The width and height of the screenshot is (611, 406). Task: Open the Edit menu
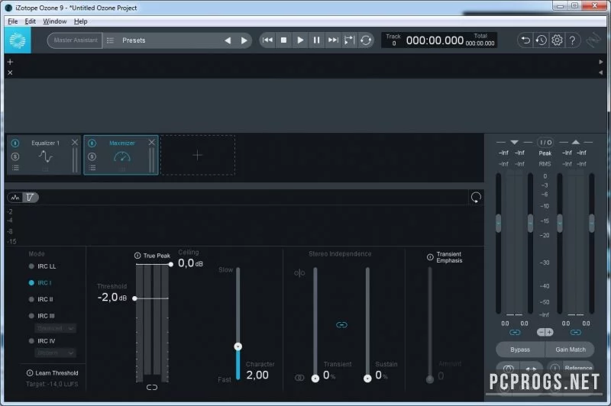(x=30, y=21)
